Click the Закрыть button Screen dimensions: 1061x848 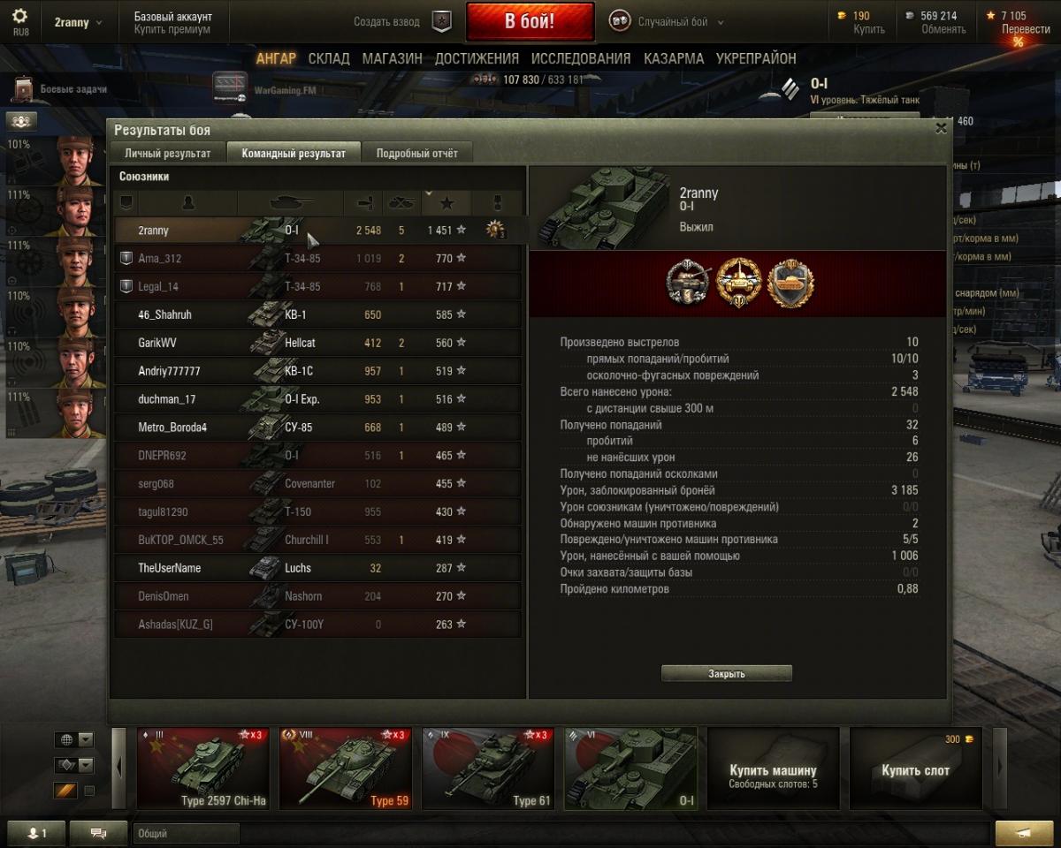point(727,673)
